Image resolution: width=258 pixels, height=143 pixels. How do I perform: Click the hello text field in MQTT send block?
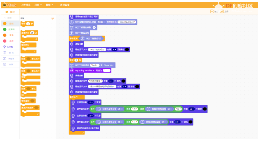click(95, 65)
